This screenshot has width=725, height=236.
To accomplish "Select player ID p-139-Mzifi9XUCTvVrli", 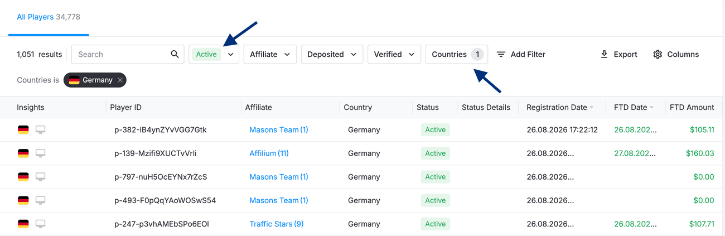I will (156, 153).
